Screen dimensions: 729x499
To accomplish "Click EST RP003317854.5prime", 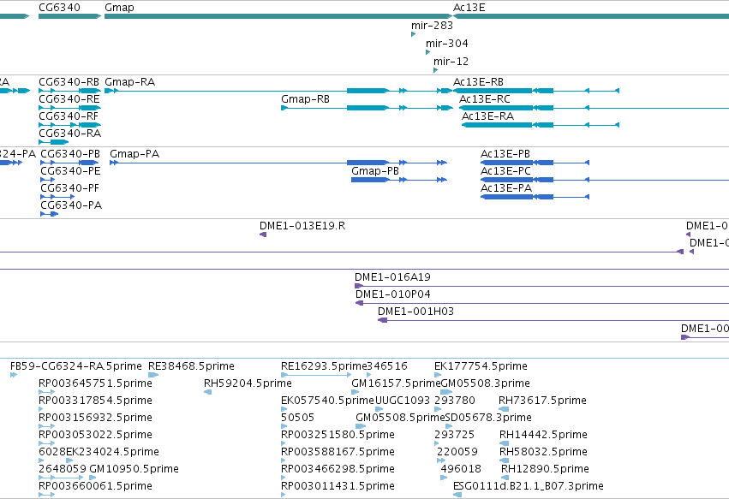I will point(40,409).
